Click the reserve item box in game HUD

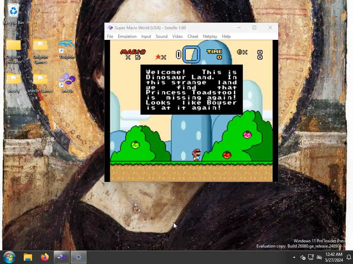pos(191,54)
